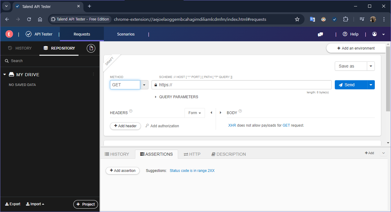This screenshot has height=212, width=391.
Task: Click the +Add button in bottom panel
Action: (x=369, y=153)
